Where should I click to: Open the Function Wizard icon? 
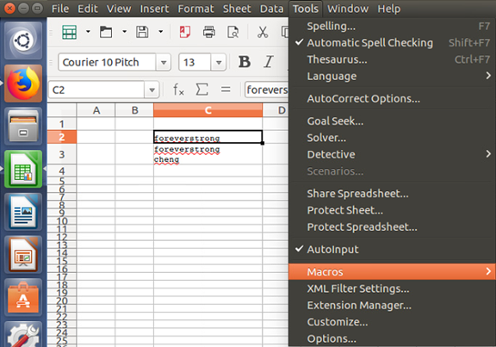(178, 90)
